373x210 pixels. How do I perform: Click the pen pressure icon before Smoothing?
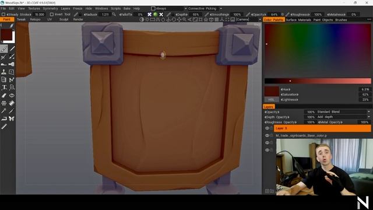click(x=206, y=15)
